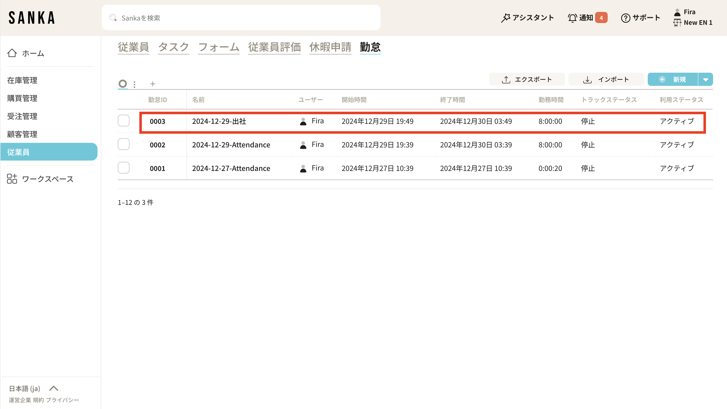This screenshot has height=409, width=727.
Task: Add a new view with plus icon
Action: [x=153, y=84]
